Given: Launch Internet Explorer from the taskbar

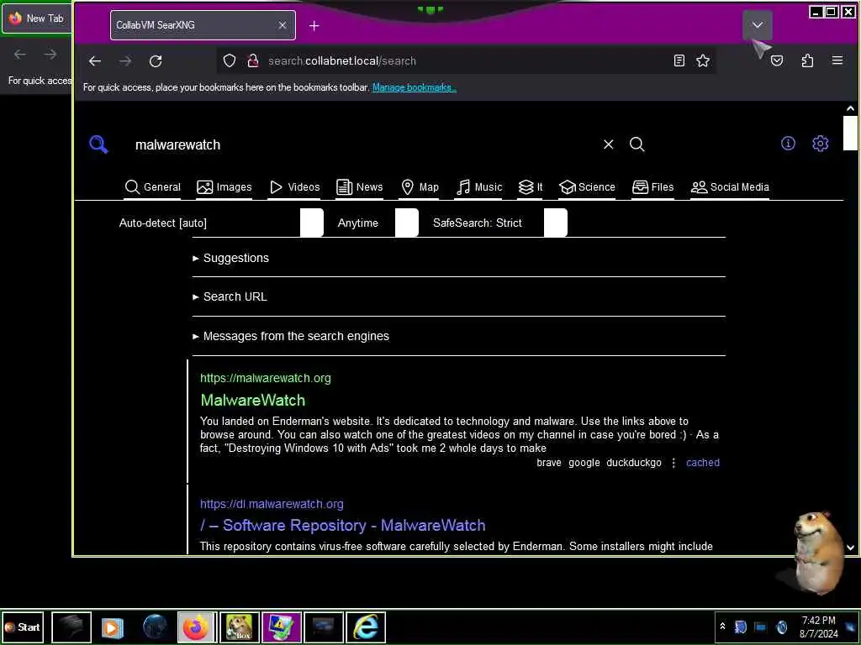Looking at the screenshot, I should click(365, 627).
